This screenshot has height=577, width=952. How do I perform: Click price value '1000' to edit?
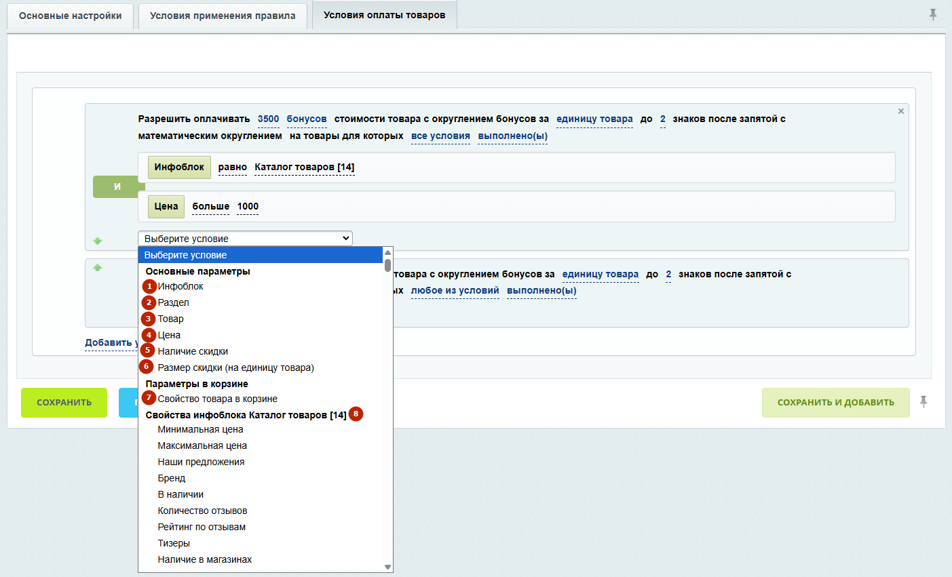coord(248,207)
